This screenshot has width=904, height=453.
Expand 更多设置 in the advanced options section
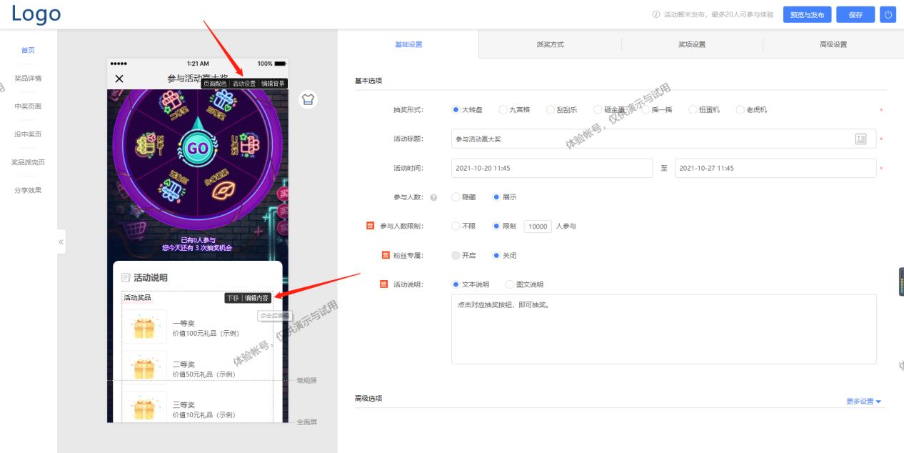pos(861,402)
